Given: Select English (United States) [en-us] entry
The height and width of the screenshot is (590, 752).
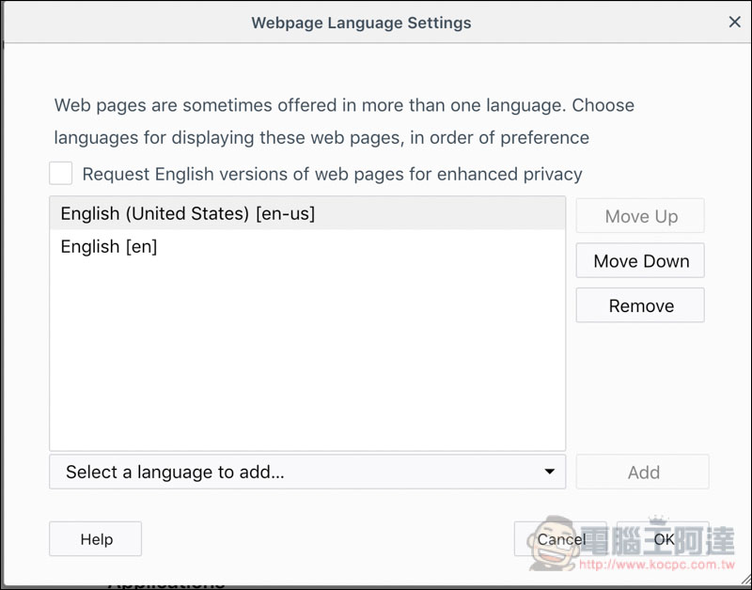Looking at the screenshot, I should click(188, 214).
